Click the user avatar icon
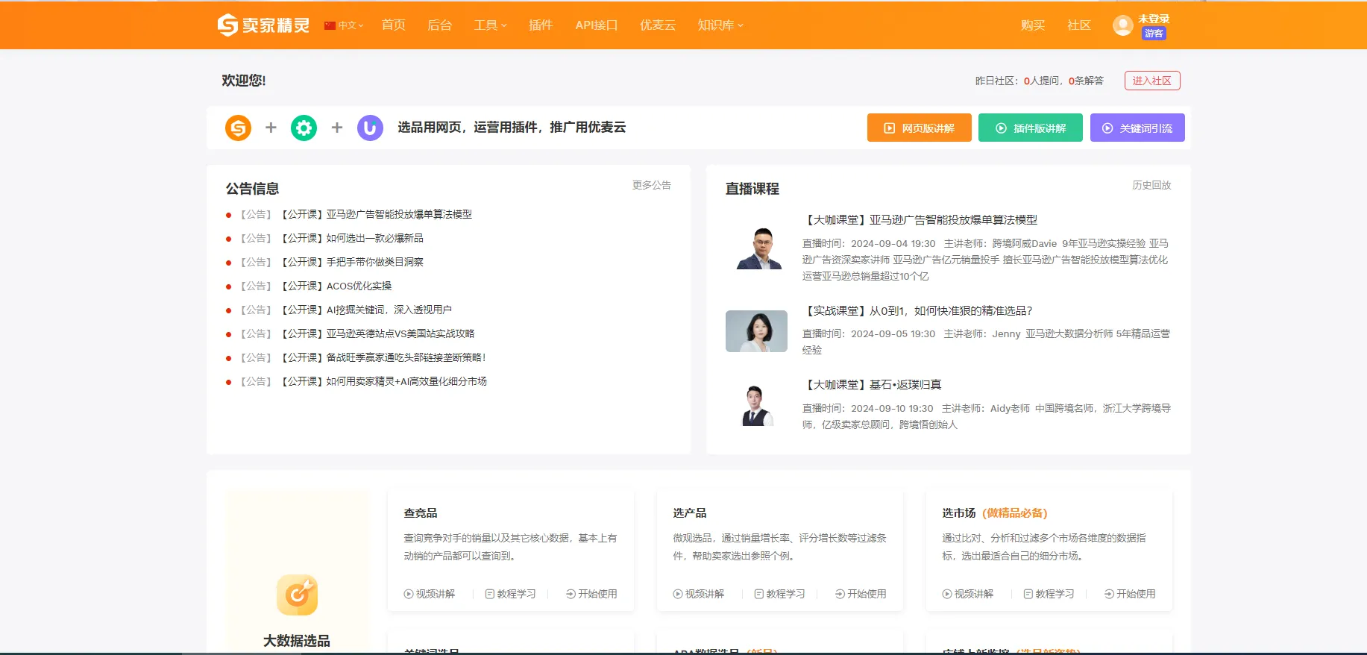This screenshot has width=1367, height=655. pyautogui.click(x=1123, y=25)
